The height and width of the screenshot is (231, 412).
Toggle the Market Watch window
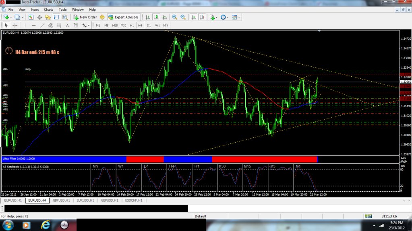[31, 17]
